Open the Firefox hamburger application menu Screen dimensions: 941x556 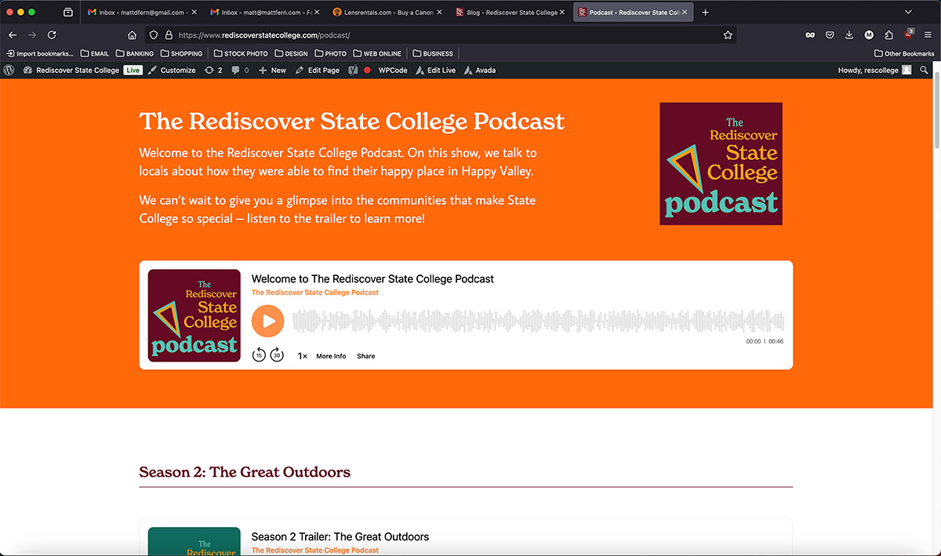click(928, 35)
